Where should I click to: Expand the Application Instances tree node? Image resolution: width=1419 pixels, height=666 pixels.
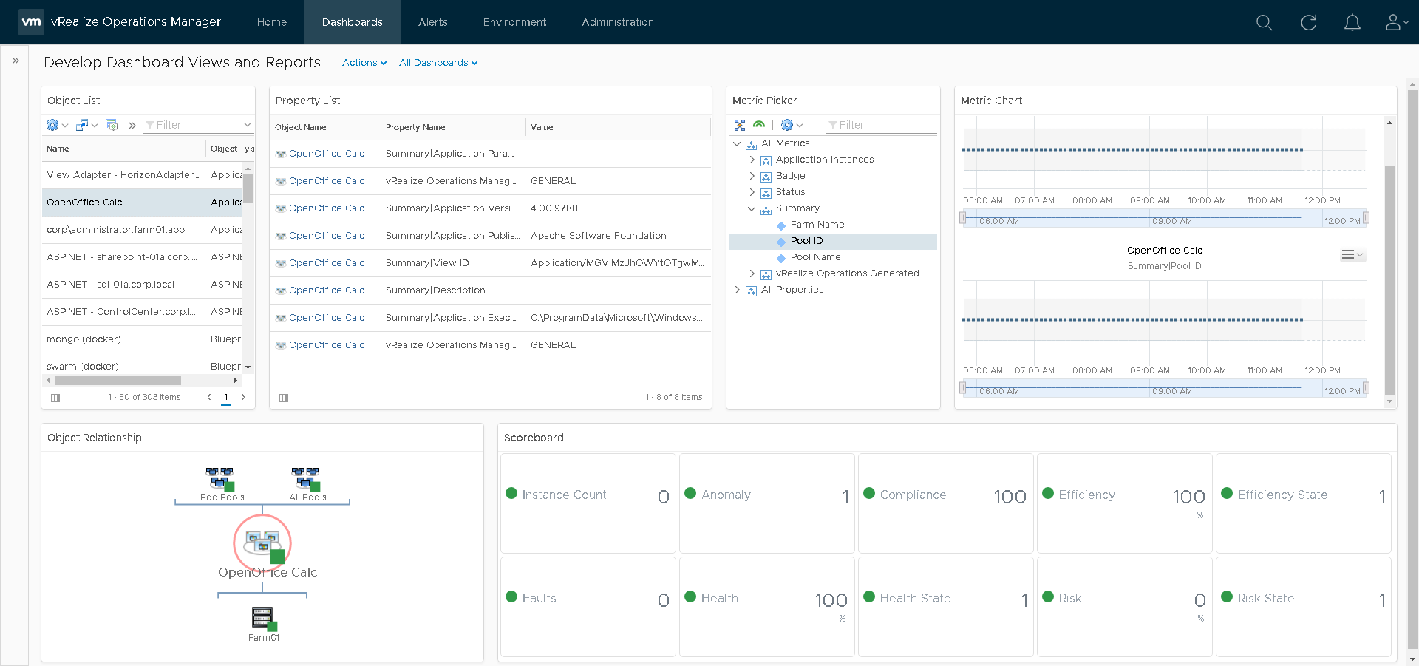tap(752, 160)
